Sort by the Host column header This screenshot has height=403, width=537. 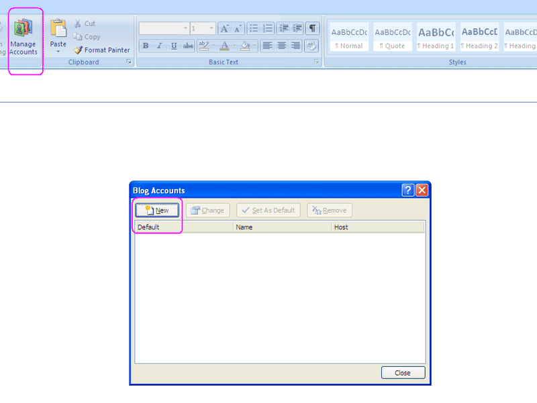(378, 227)
